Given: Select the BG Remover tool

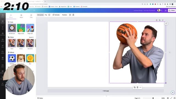Looking at the screenshot, I should point(12,28).
